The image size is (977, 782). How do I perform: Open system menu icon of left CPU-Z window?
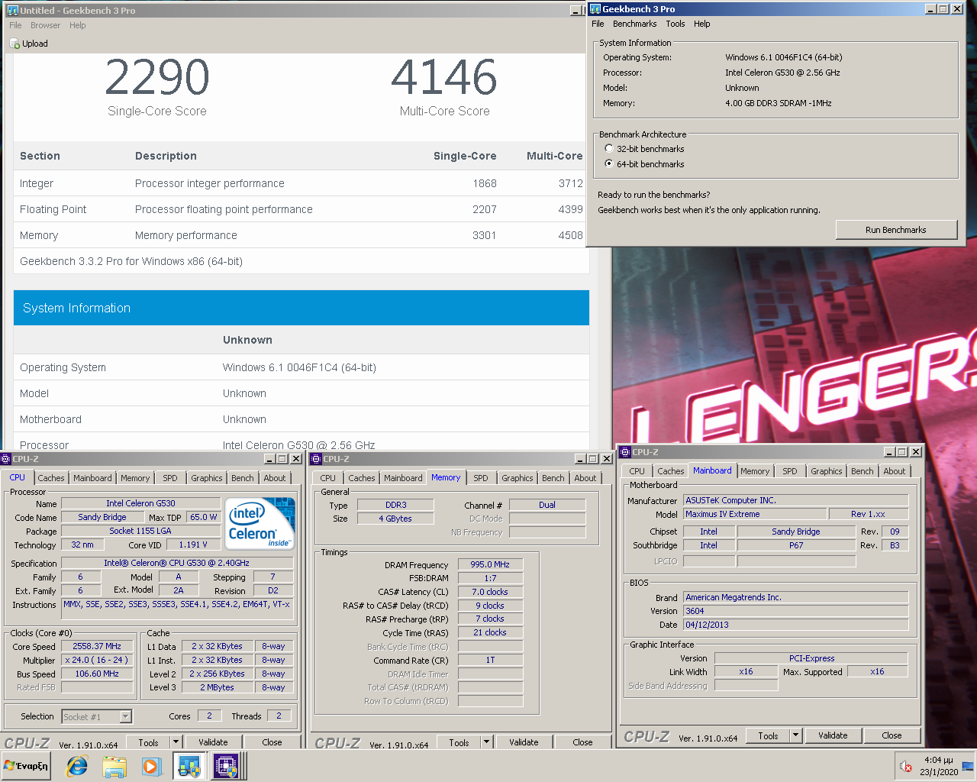coord(6,459)
